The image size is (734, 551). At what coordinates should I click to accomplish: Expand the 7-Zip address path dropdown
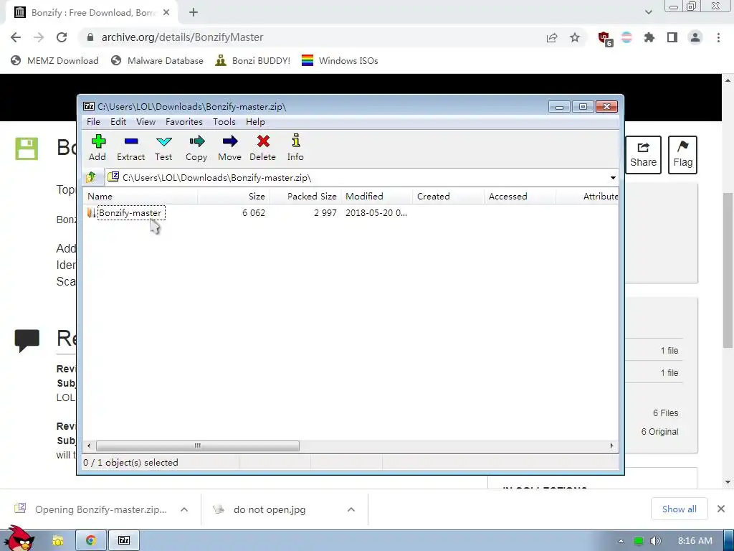(x=613, y=178)
